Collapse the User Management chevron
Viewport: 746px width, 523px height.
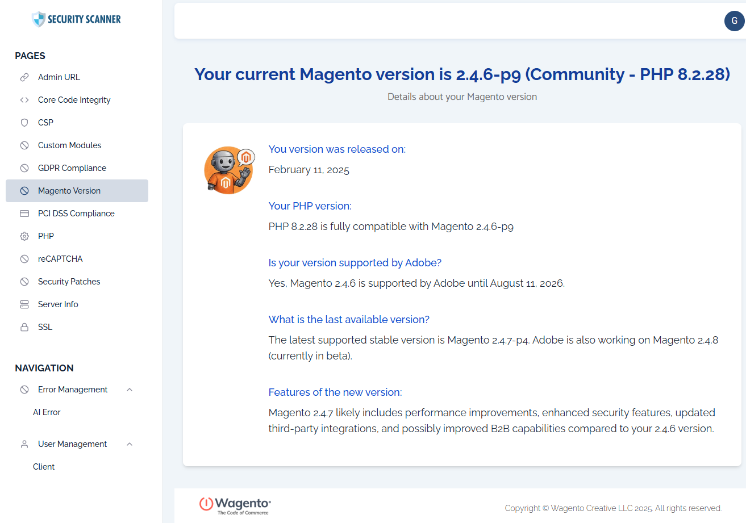(130, 444)
